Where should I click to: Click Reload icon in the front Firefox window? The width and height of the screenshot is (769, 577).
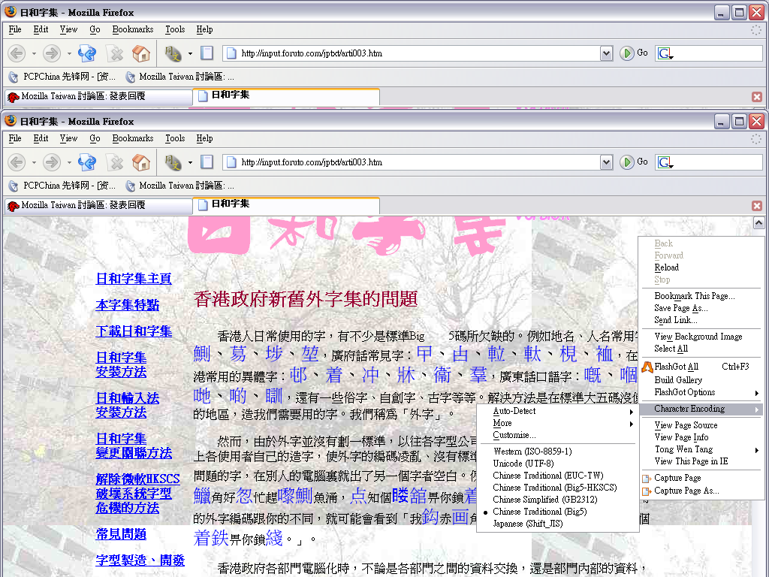87,162
